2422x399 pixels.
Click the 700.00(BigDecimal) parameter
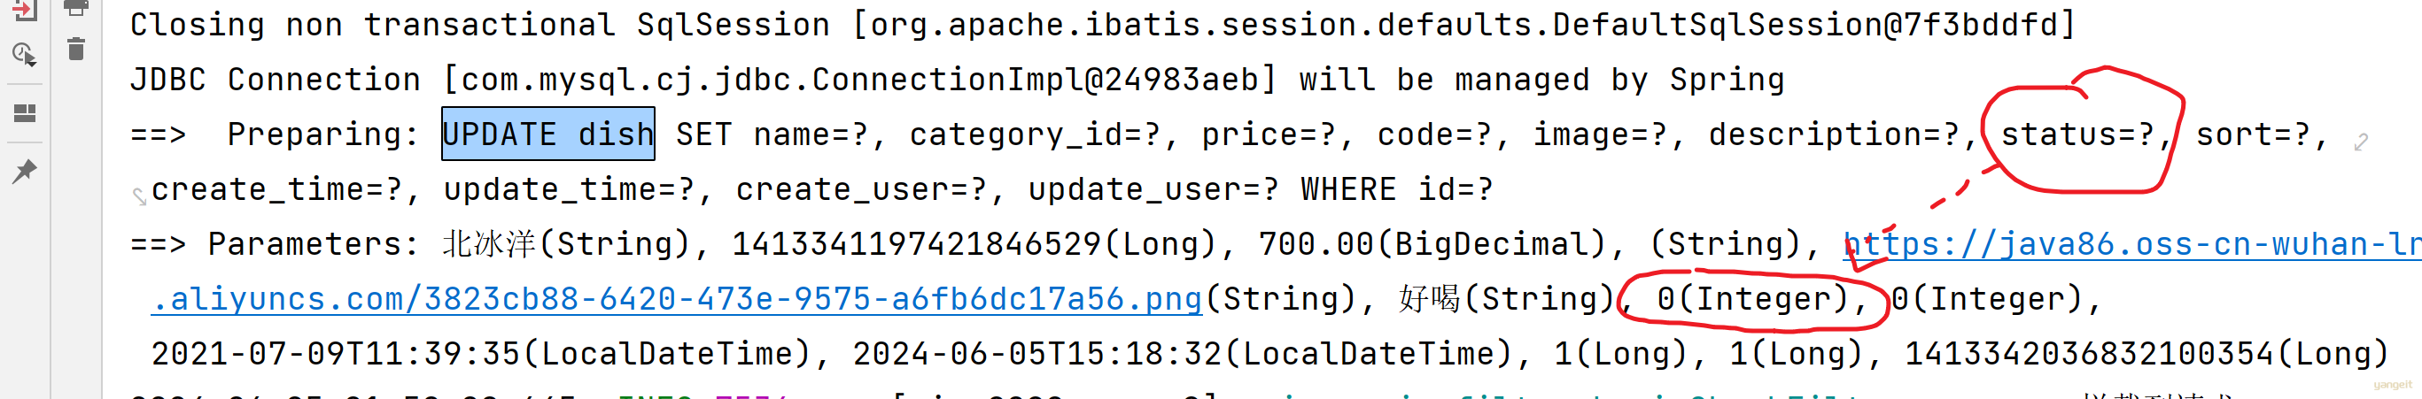[x=1432, y=245]
